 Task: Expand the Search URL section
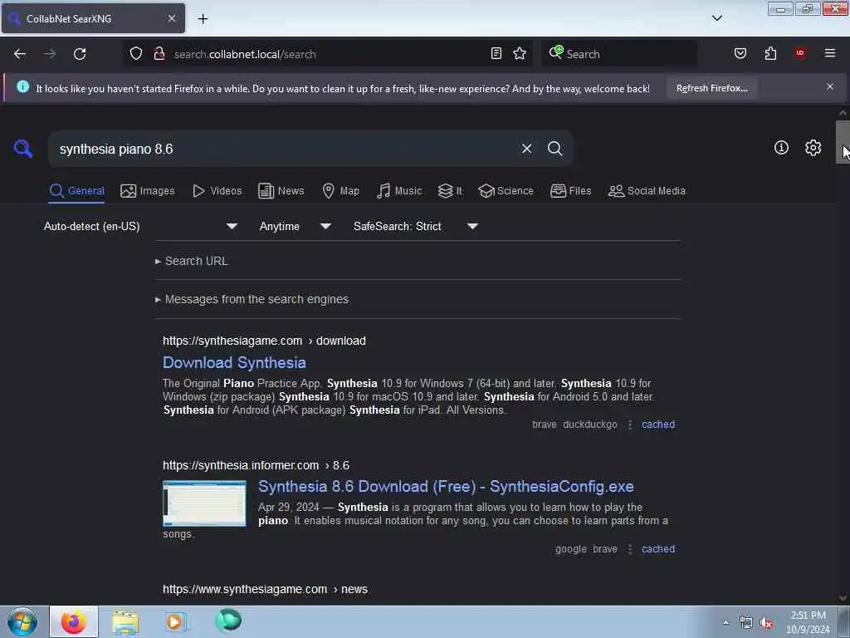coord(192,261)
